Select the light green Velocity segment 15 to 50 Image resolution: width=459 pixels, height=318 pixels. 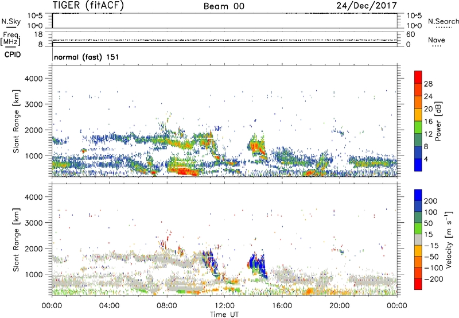point(418,228)
